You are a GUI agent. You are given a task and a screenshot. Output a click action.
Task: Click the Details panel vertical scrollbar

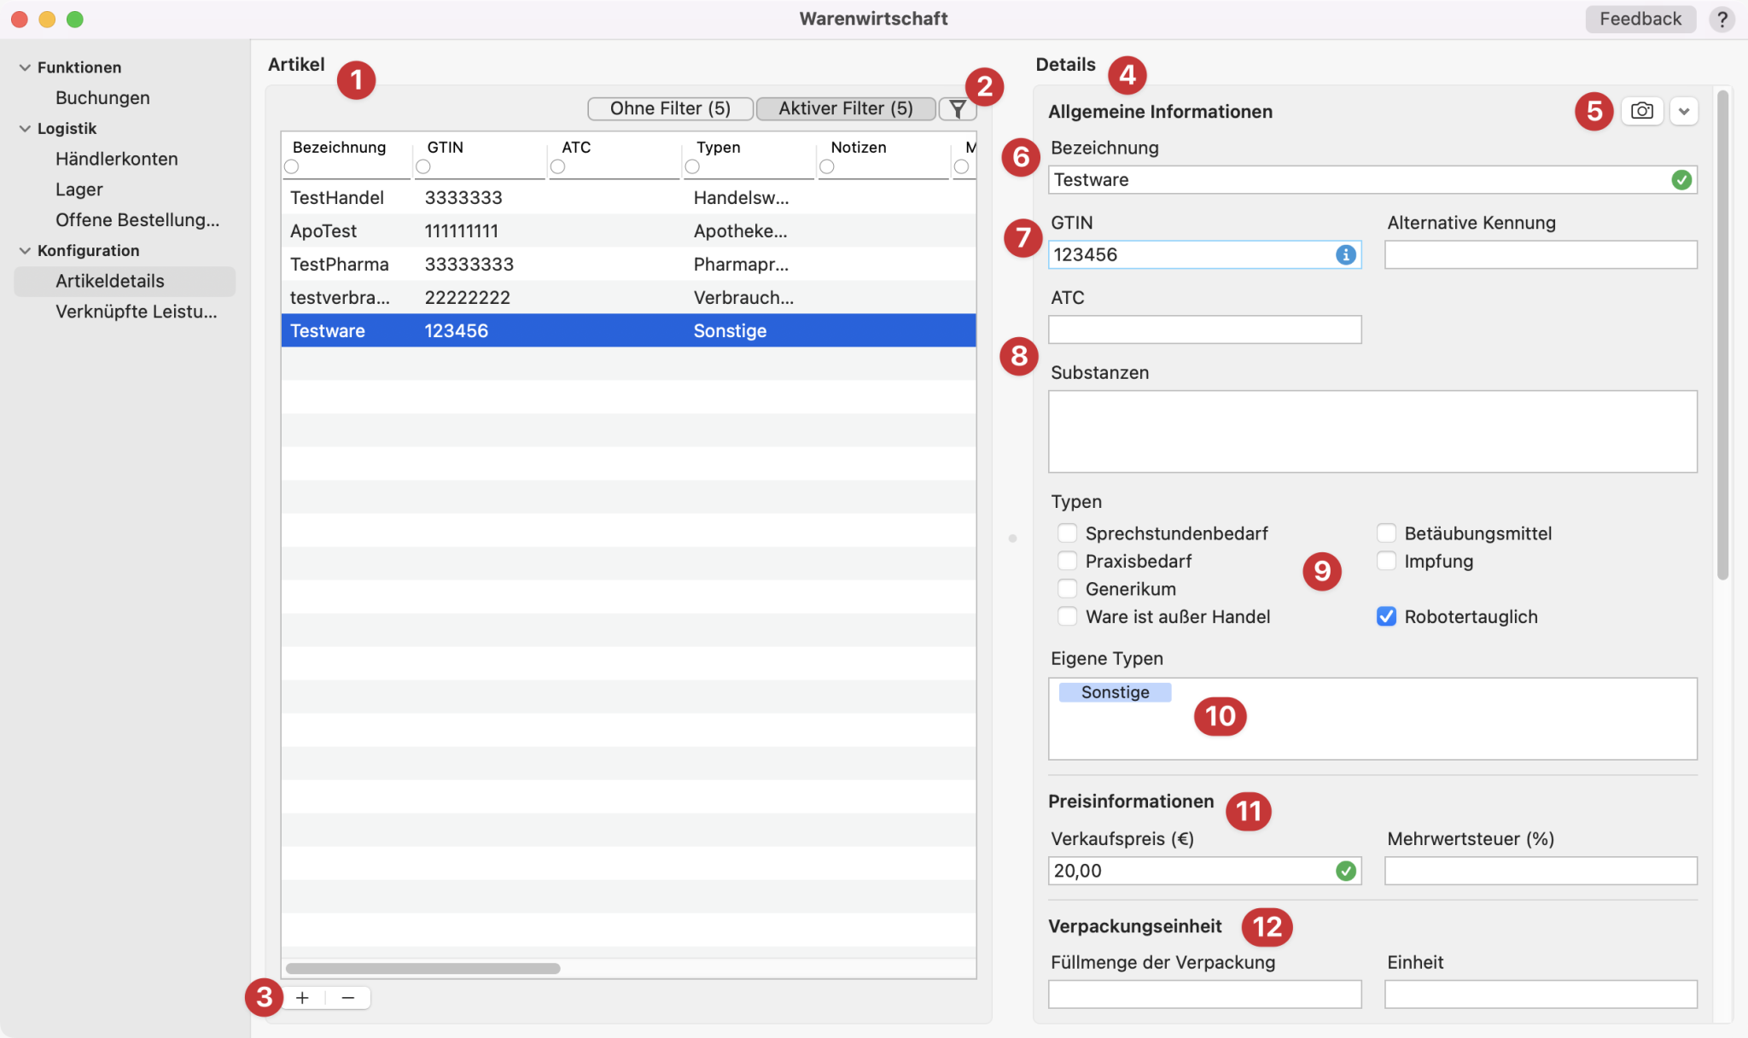point(1722,335)
